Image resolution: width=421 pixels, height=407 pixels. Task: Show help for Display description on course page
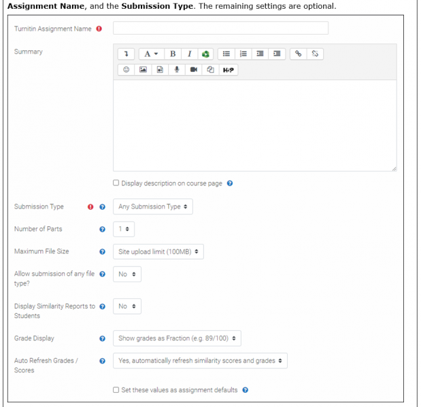pyautogui.click(x=230, y=183)
